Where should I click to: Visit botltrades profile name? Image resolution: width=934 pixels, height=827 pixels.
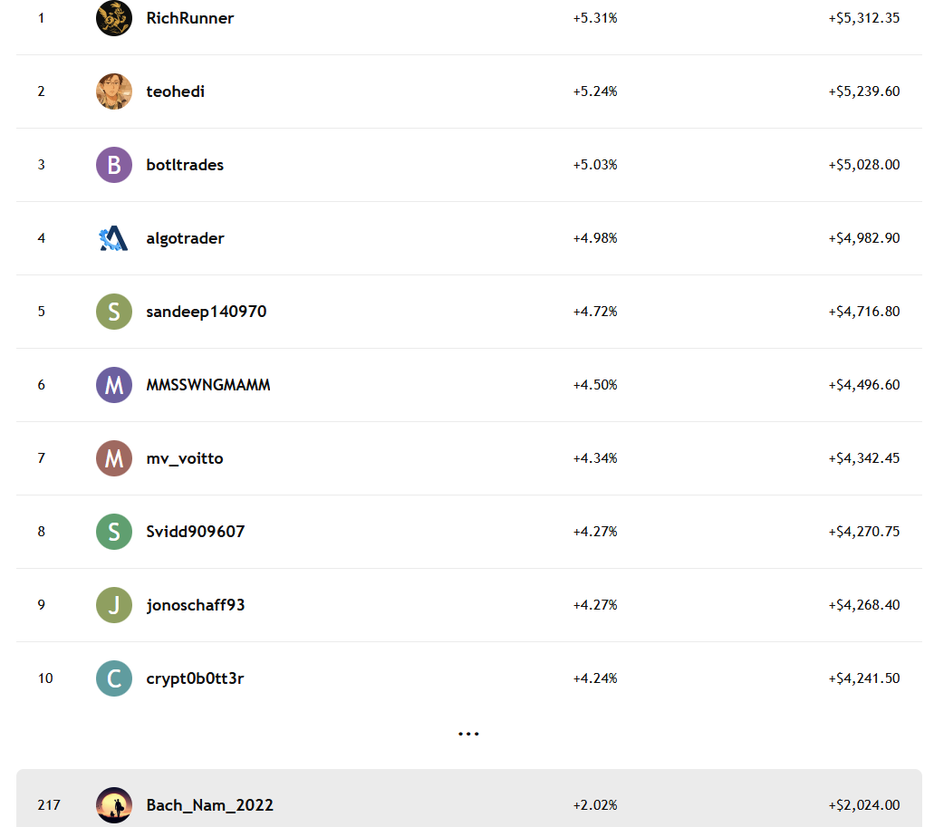click(185, 165)
